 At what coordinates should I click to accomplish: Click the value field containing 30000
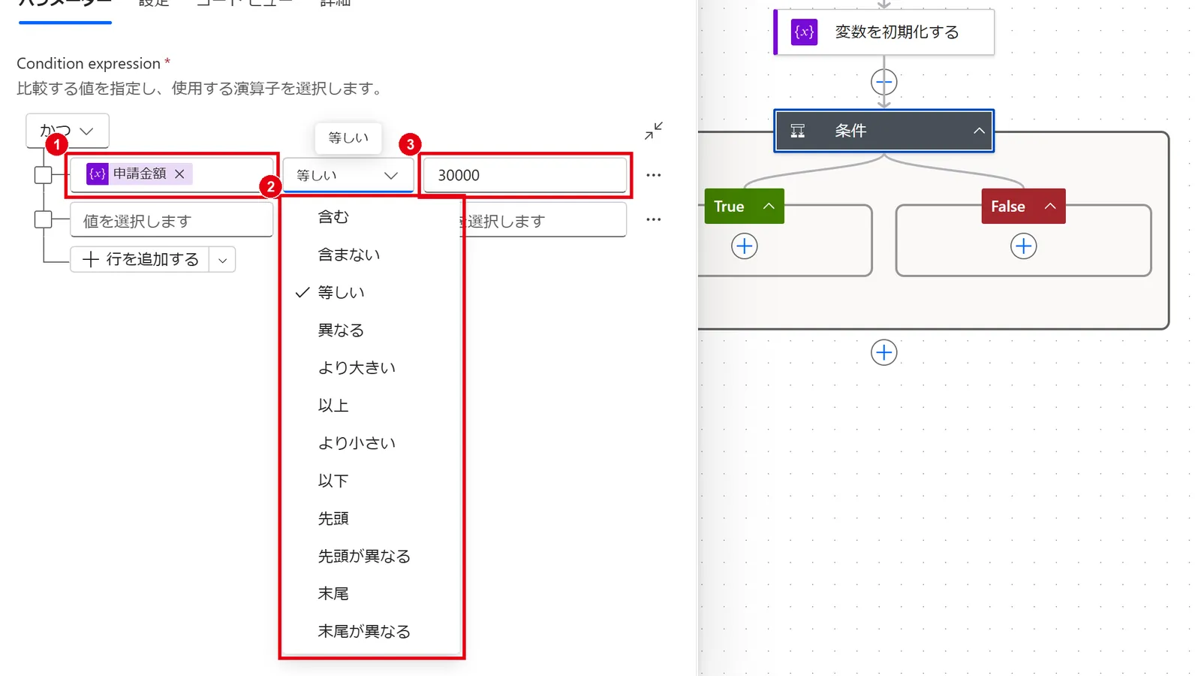pos(525,175)
